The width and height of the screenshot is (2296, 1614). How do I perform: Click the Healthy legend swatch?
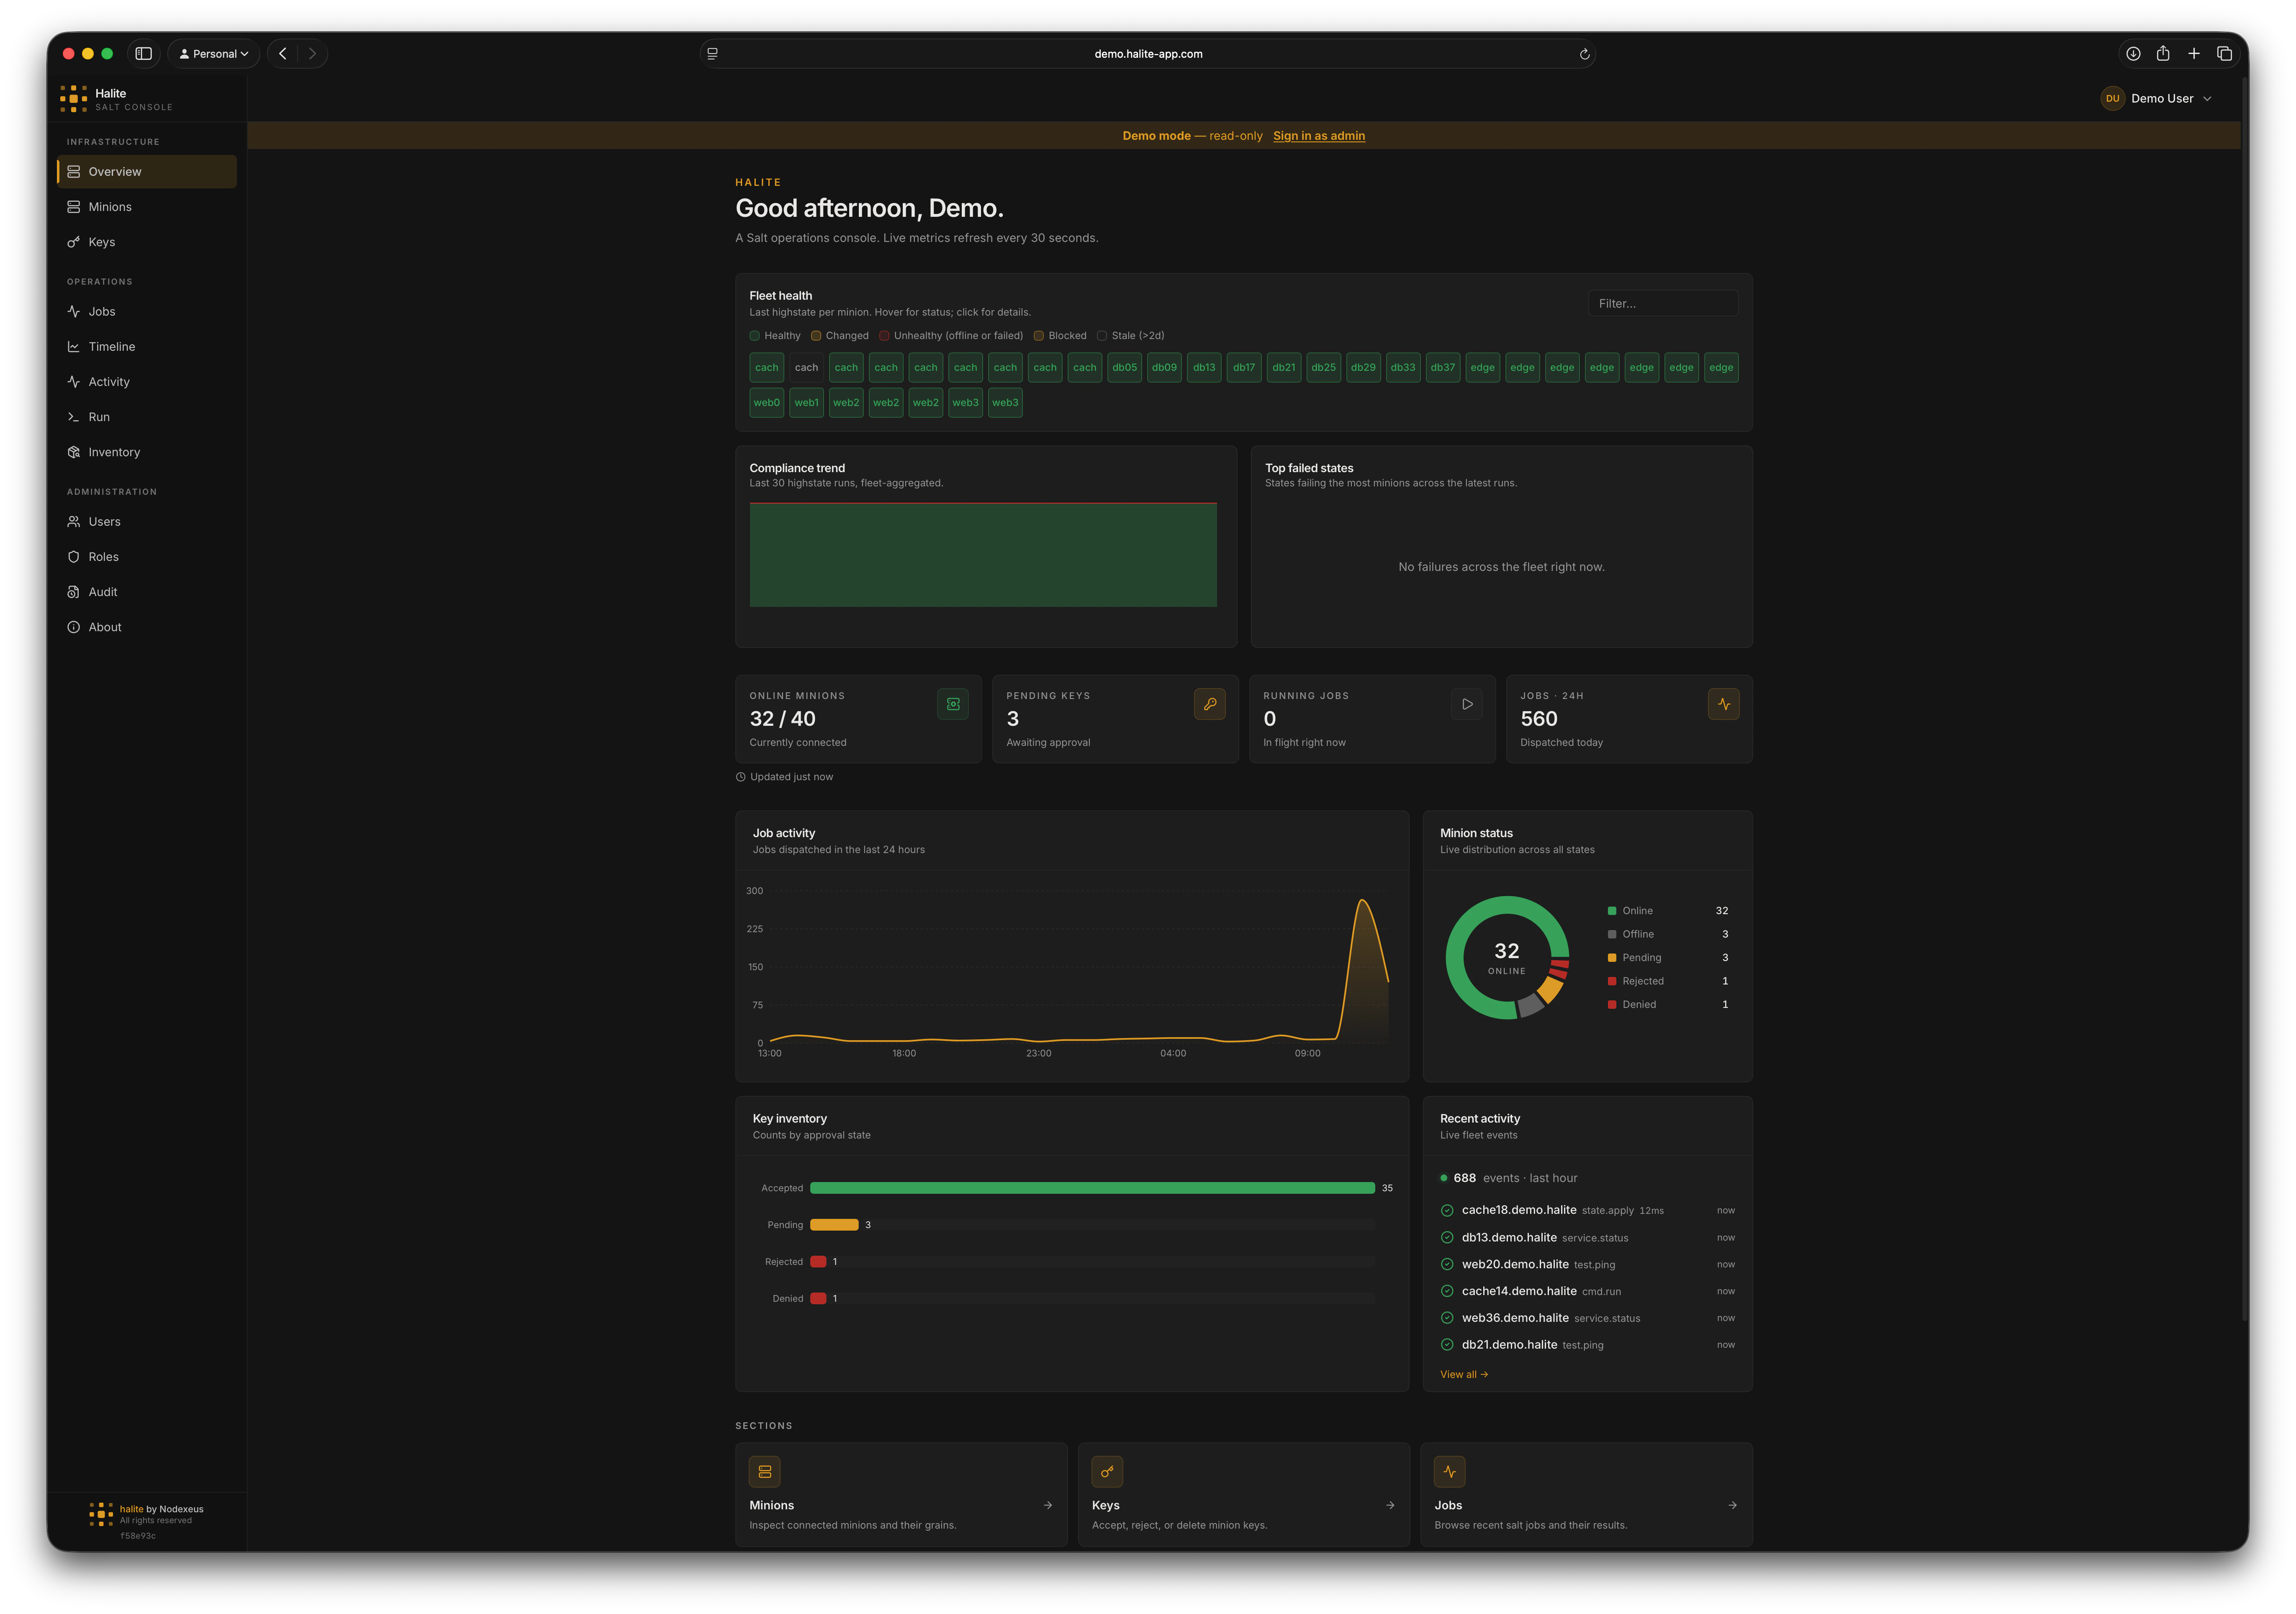[x=754, y=336]
